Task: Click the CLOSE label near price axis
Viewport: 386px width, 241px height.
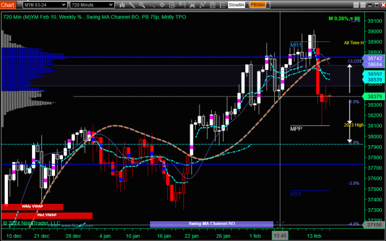Action: coord(355,61)
